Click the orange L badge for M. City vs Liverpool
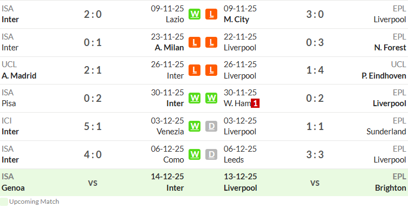This screenshot has width=408, height=214. pos(211,14)
